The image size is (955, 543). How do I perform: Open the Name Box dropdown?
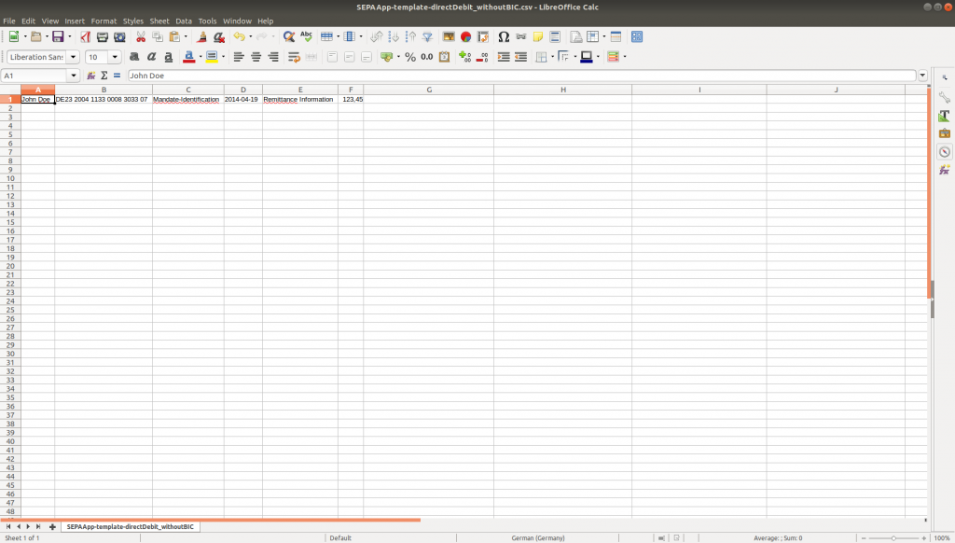(x=74, y=76)
